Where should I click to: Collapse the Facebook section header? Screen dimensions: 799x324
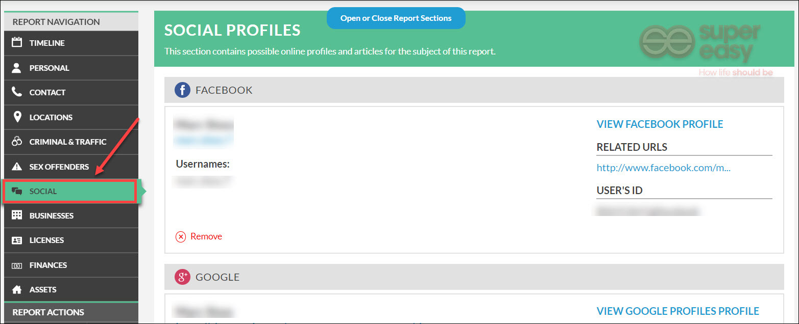tap(474, 90)
